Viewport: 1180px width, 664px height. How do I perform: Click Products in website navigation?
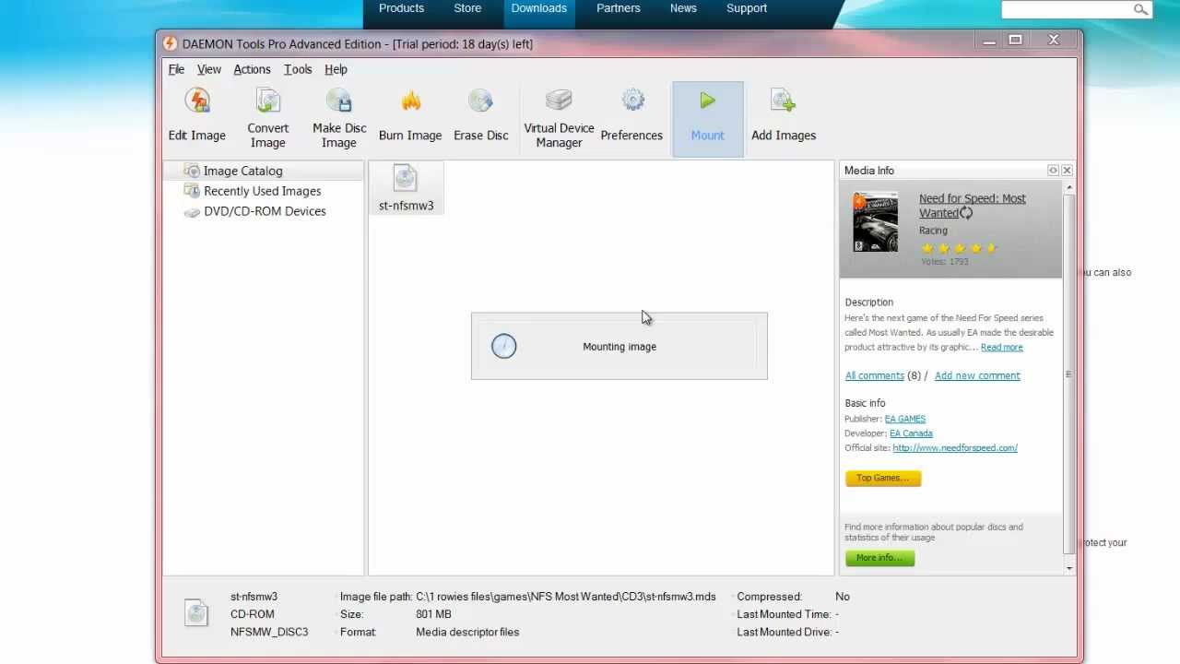point(401,8)
